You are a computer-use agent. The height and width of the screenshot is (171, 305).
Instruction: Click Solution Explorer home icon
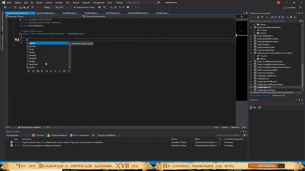coord(258,17)
